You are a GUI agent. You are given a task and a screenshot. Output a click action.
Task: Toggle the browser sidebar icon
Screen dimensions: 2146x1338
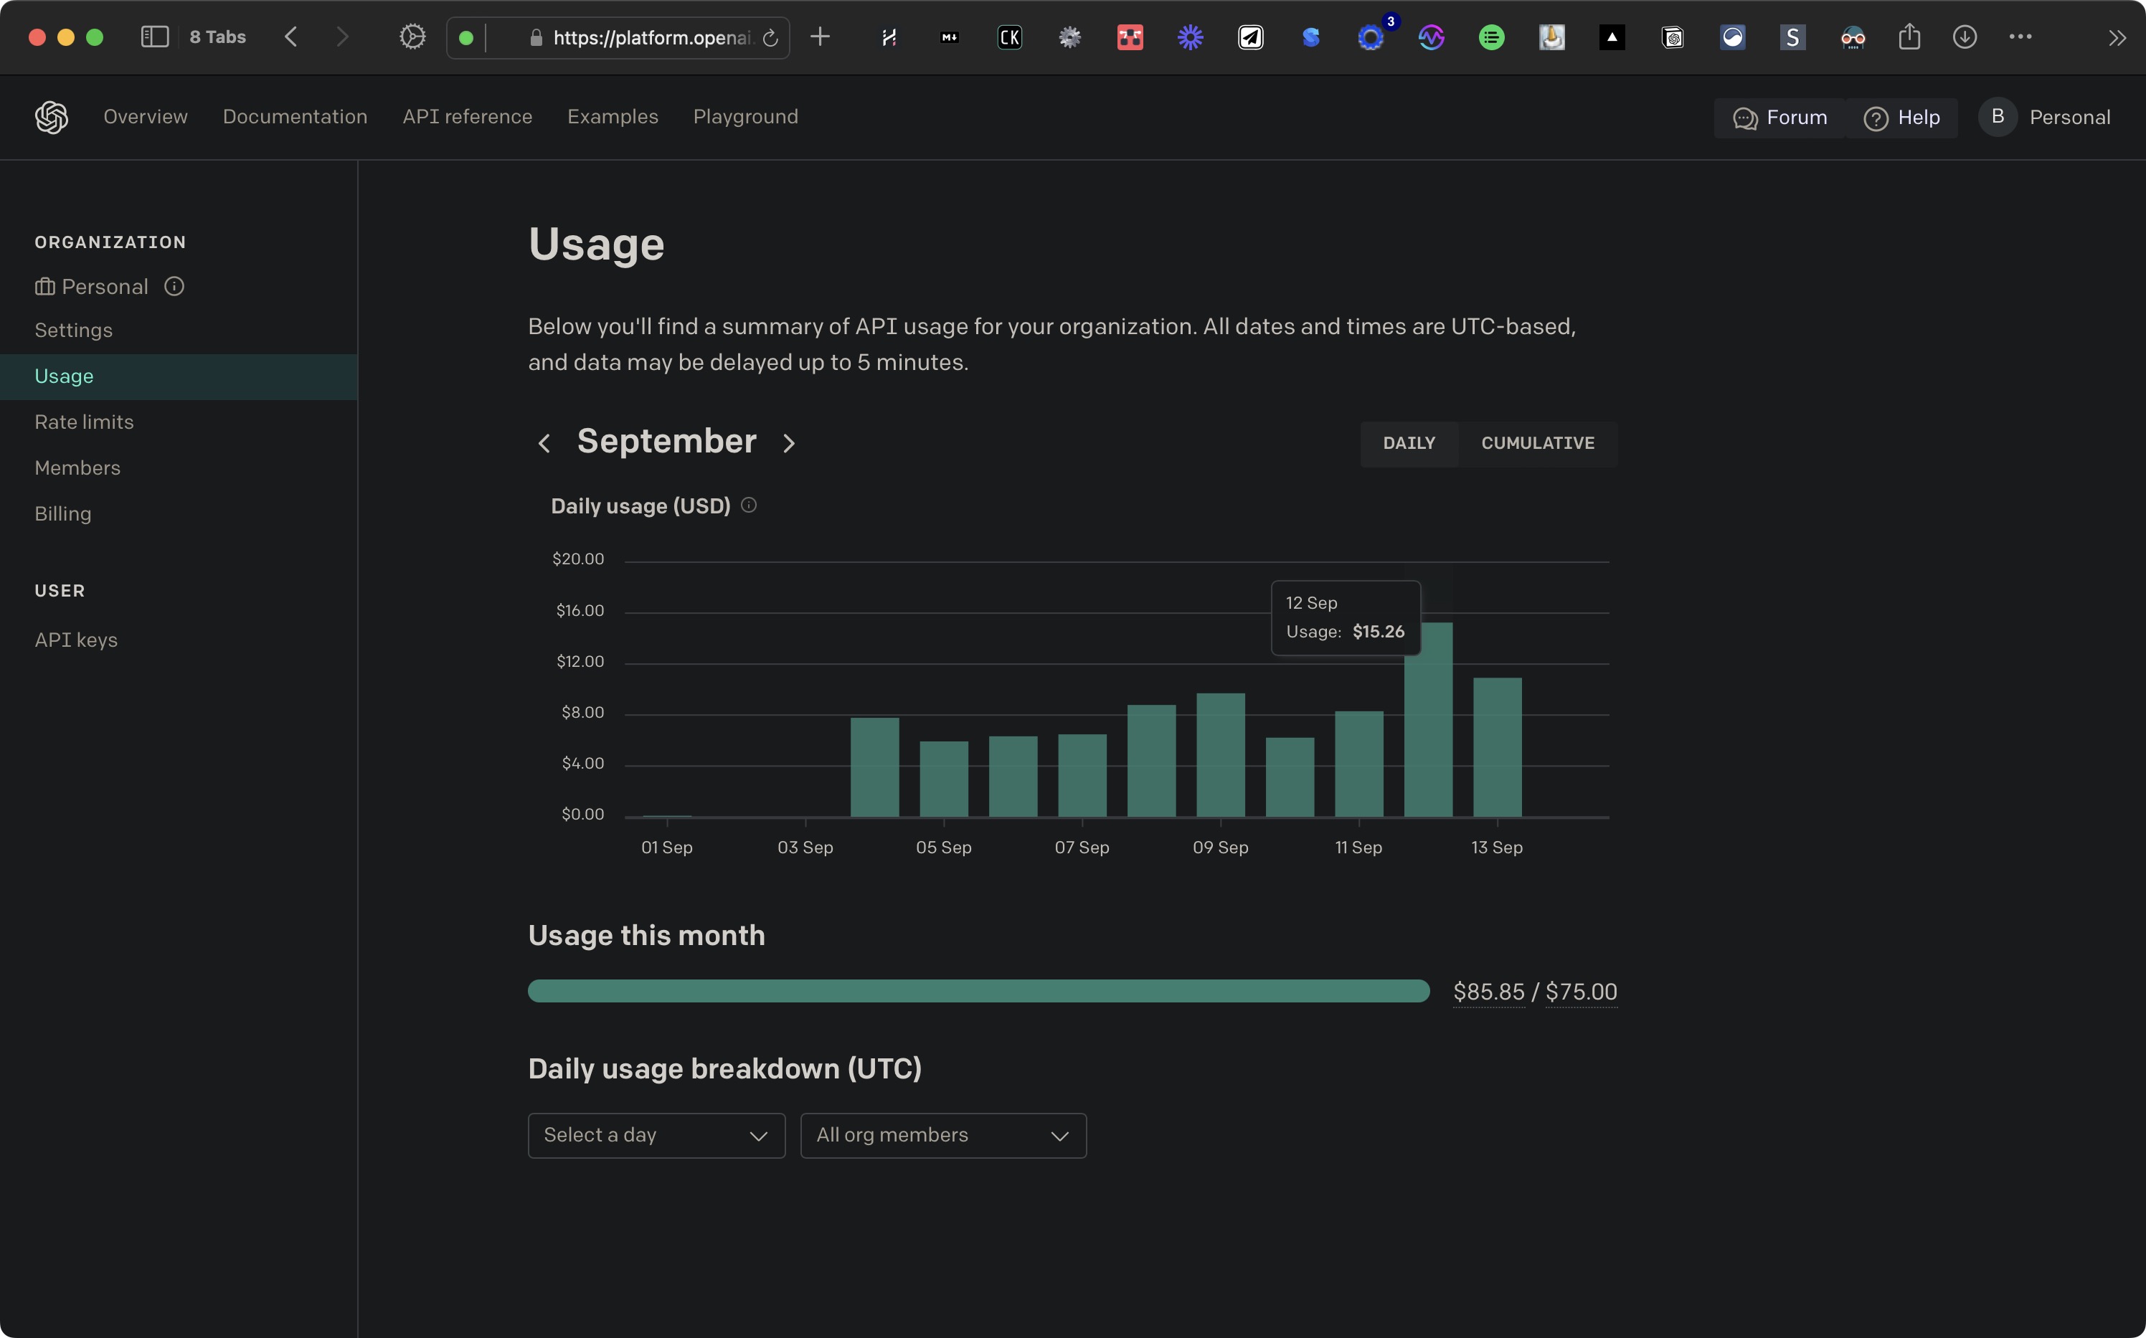pos(155,37)
